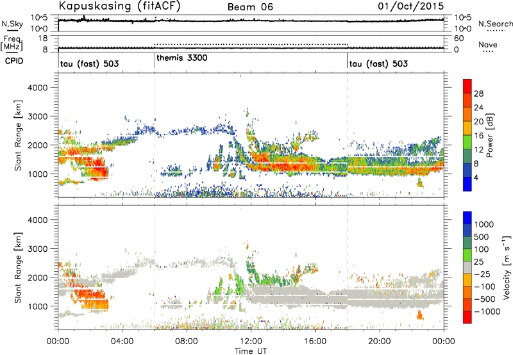Click the dashed CPID boundary line at 06:00 in power panel

tap(155, 135)
